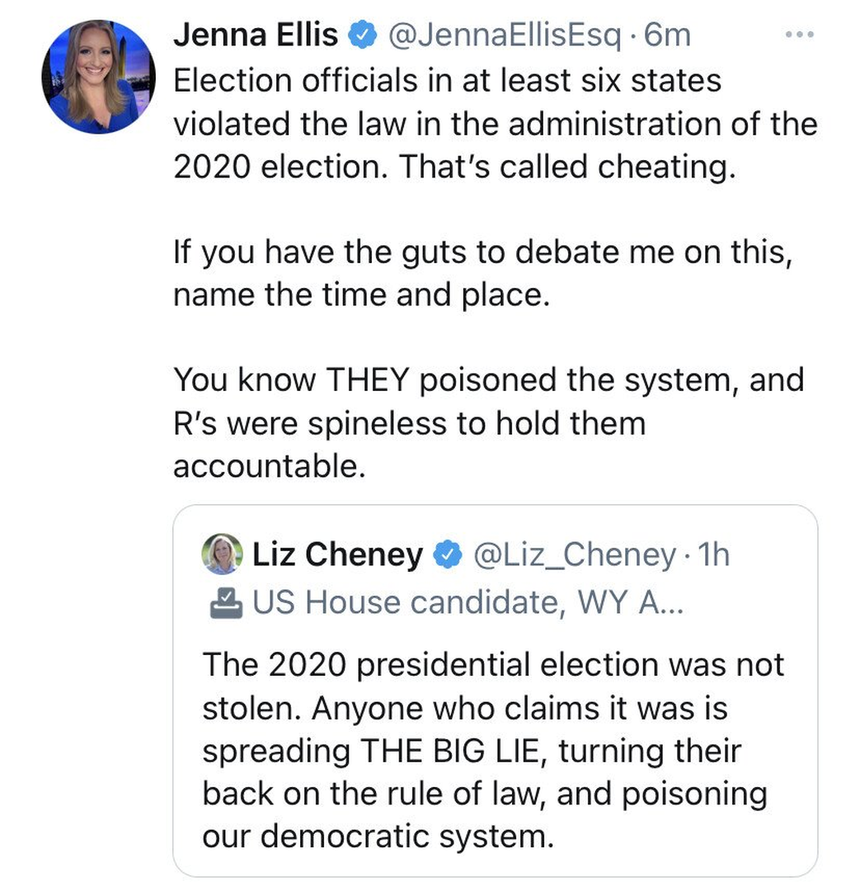
Task: Open the three-dot more options menu
Action: click(x=800, y=35)
